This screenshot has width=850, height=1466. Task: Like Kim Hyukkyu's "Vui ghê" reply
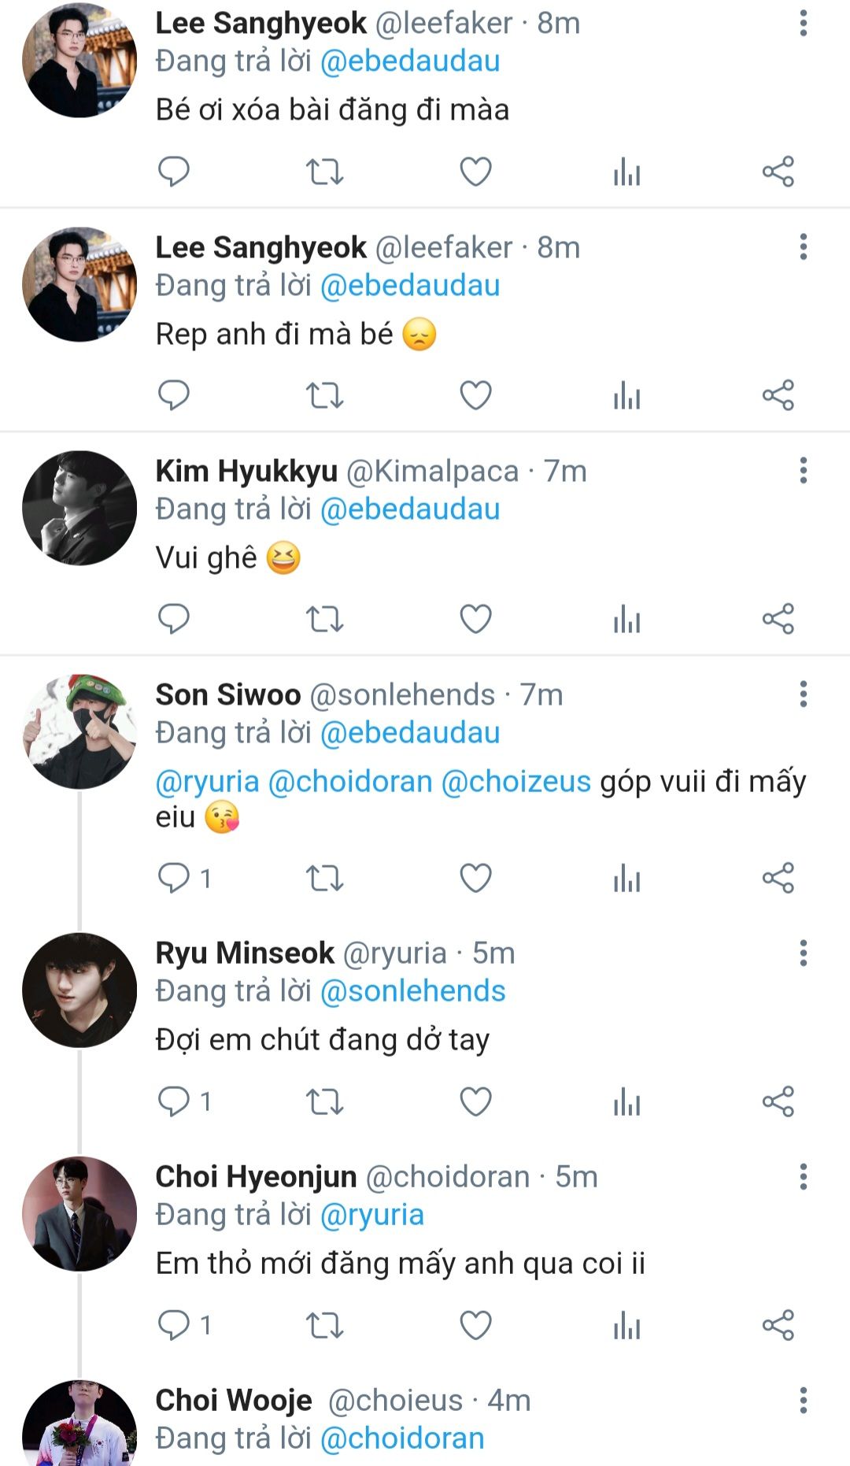[x=475, y=619]
